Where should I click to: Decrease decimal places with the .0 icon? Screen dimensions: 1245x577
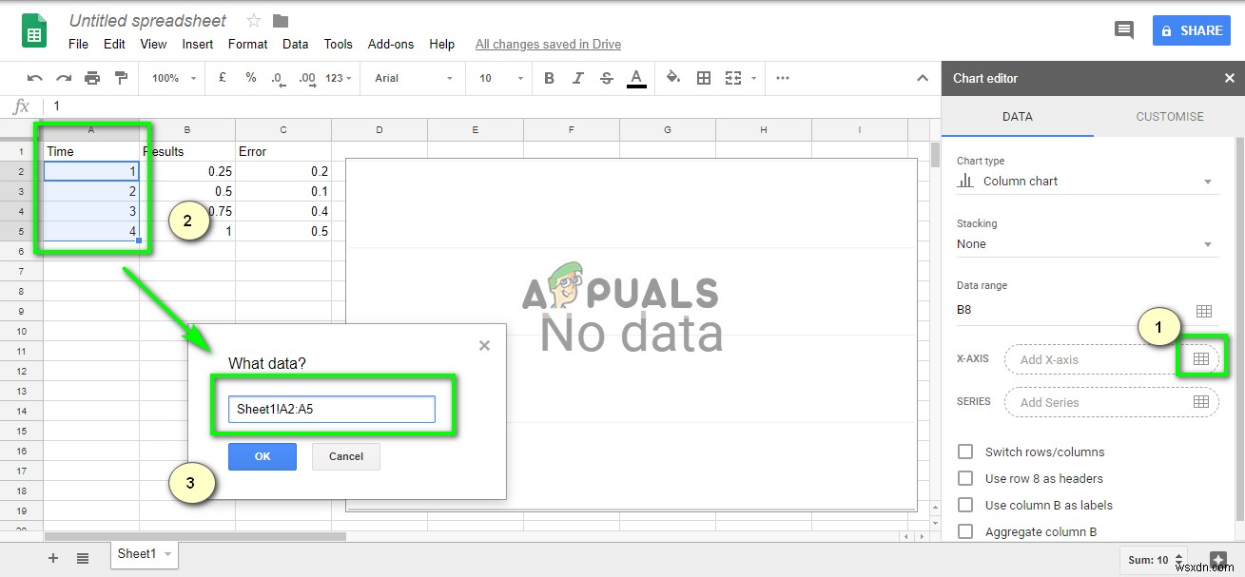(278, 78)
